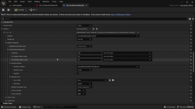Viewport: 195px width, 109px height.
Task: Reset Target Tag Filter to default
Action: (191, 94)
